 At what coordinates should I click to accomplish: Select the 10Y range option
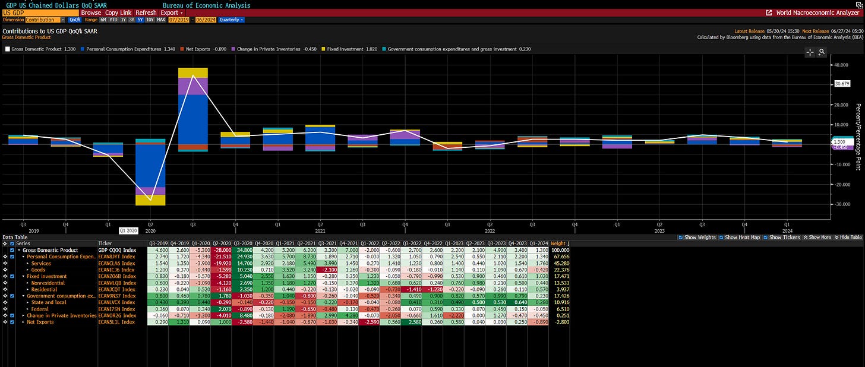click(150, 20)
